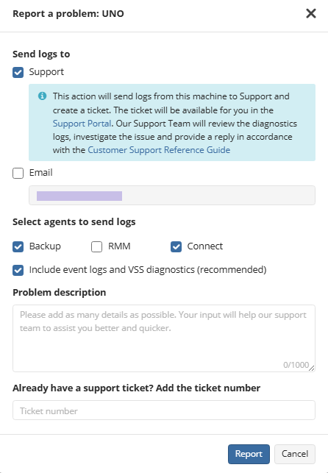Click the email address input field

172,196
